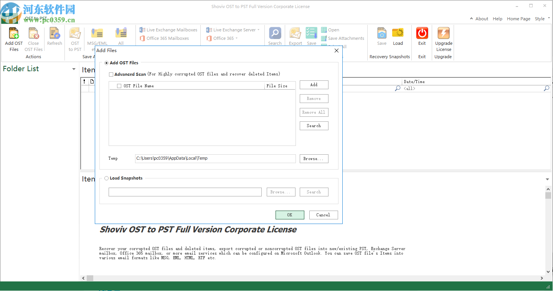Click the Add OST Files ribbon icon
This screenshot has width=553, height=291.
point(14,33)
